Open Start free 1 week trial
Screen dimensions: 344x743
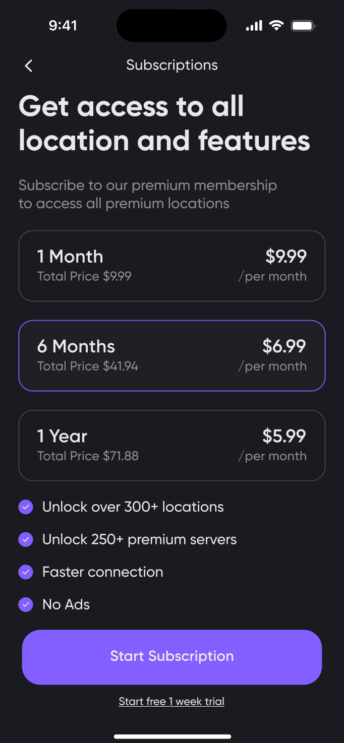coord(171,701)
